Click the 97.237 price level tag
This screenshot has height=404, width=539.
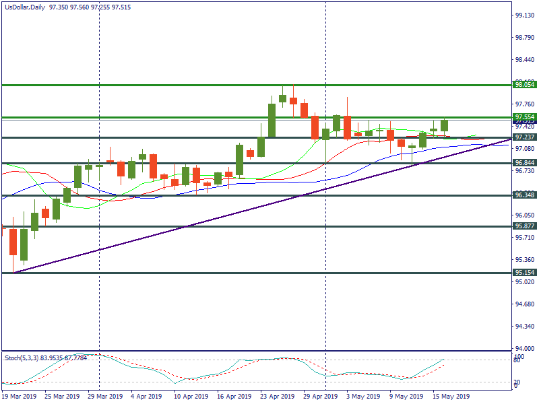pyautogui.click(x=524, y=137)
